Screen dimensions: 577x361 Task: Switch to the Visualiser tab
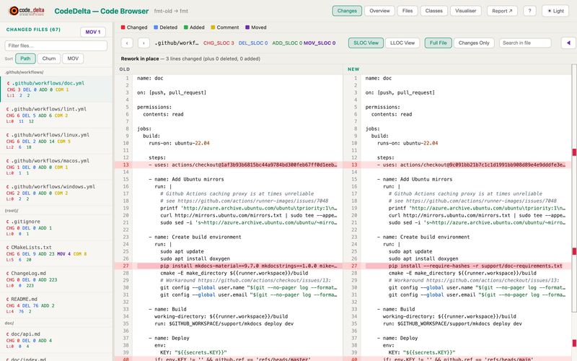pyautogui.click(x=465, y=11)
